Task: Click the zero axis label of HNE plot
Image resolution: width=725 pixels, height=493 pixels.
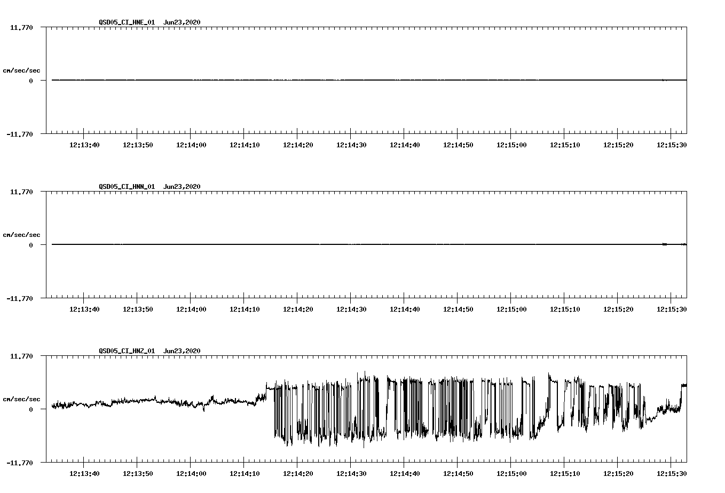Action: [x=31, y=81]
